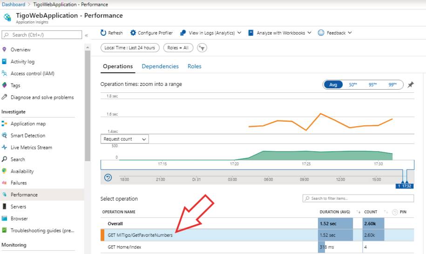Click the reset time range circular icon

(x=108, y=177)
